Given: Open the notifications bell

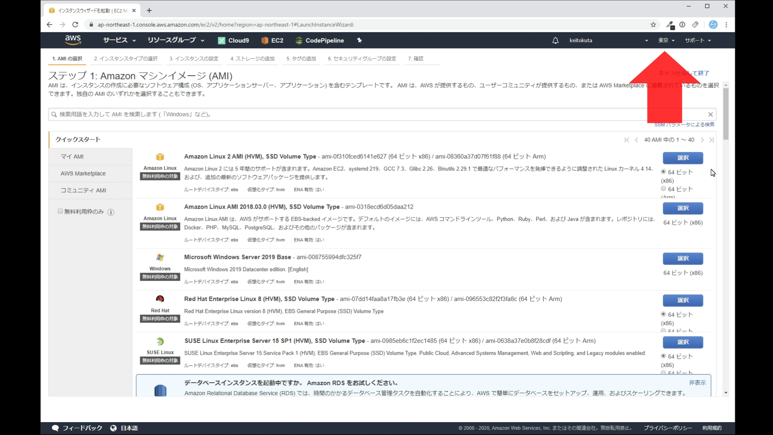Looking at the screenshot, I should point(555,40).
